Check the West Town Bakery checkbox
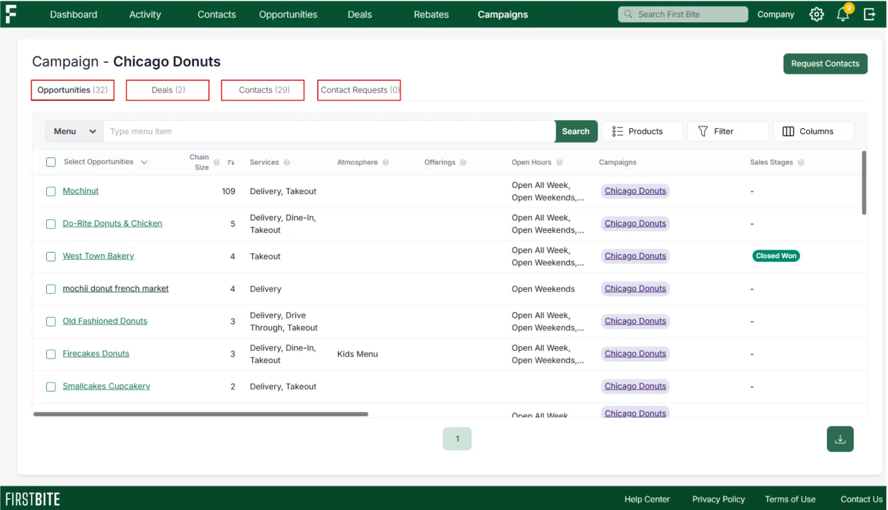The width and height of the screenshot is (888, 510). tap(51, 257)
